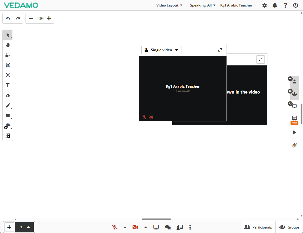
Task: Click the scroll left arrow
Action: click(x=15, y=219)
